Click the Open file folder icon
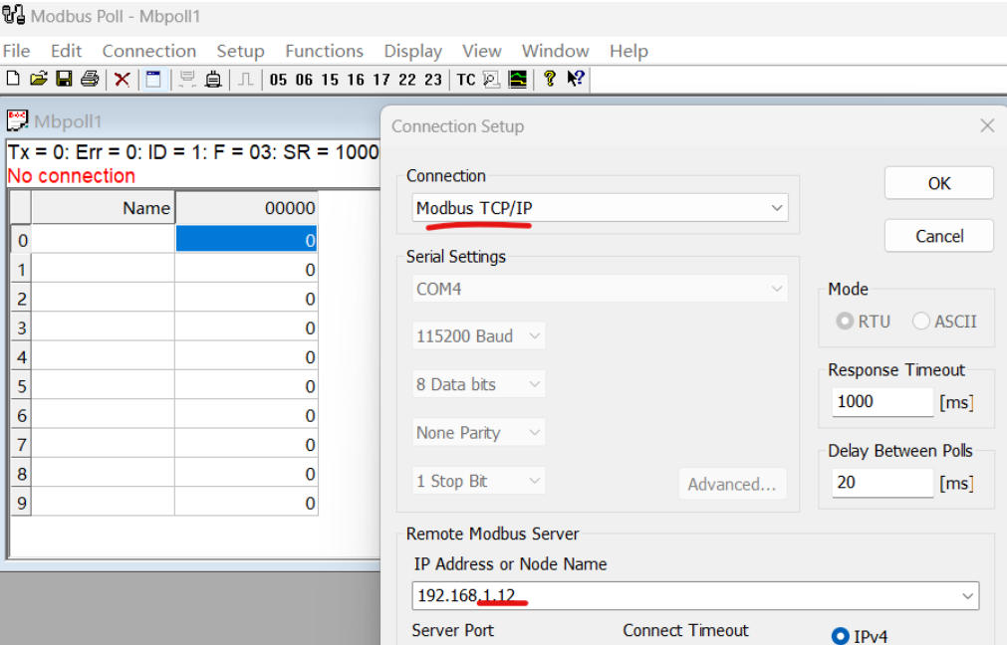Viewport: 1007px width, 645px height. pyautogui.click(x=38, y=80)
